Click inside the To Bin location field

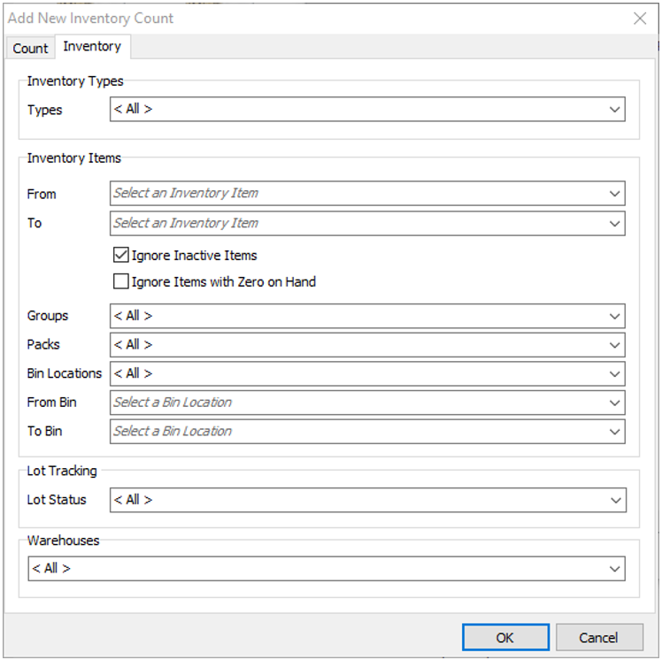(x=354, y=432)
